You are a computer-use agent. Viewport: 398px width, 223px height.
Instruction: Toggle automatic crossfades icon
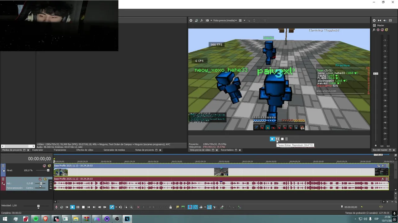195,207
